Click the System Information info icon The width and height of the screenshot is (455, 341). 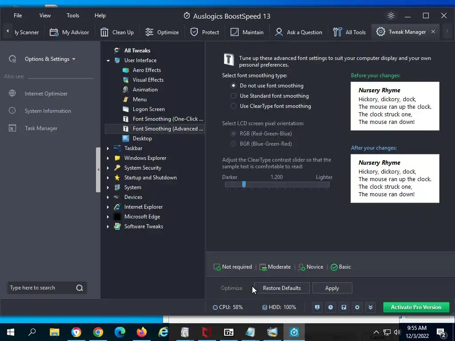tap(12, 111)
